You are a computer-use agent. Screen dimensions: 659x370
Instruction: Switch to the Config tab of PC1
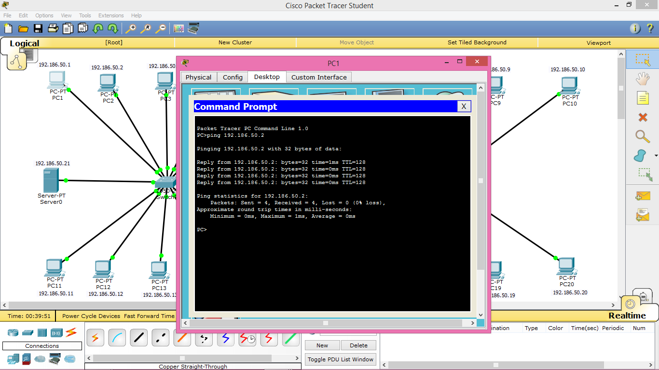(233, 77)
